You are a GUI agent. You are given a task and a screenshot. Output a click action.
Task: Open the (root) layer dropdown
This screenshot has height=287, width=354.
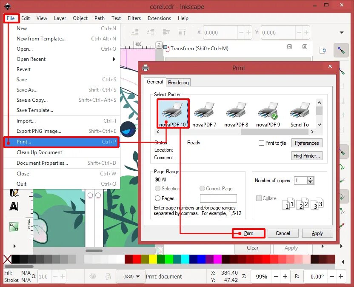[131, 276]
